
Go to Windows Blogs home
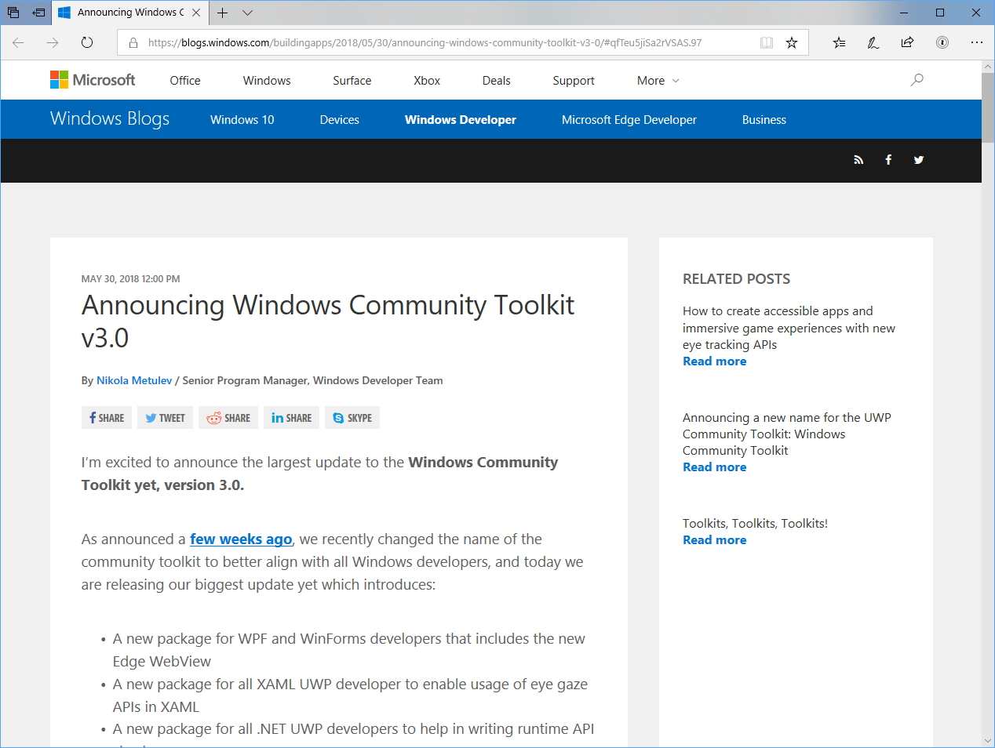[110, 119]
